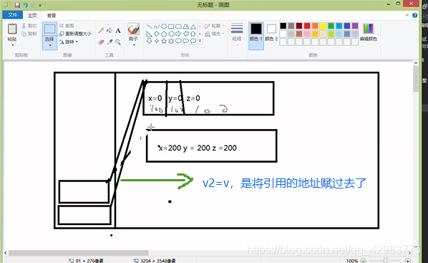Choose the Oval callout shape
Image resolution: width=428 pixels, height=263 pixels.
point(186,41)
